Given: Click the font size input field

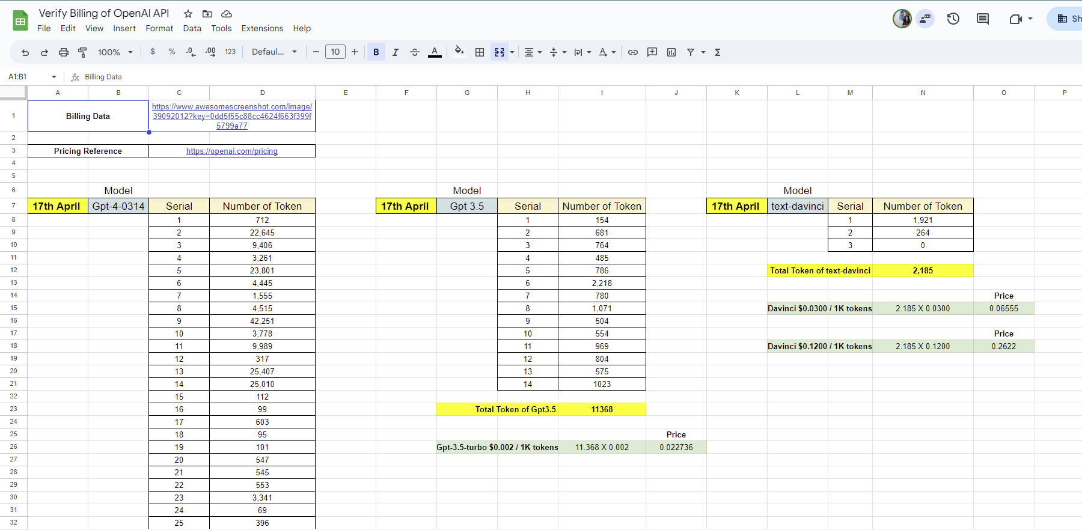Looking at the screenshot, I should click(335, 52).
